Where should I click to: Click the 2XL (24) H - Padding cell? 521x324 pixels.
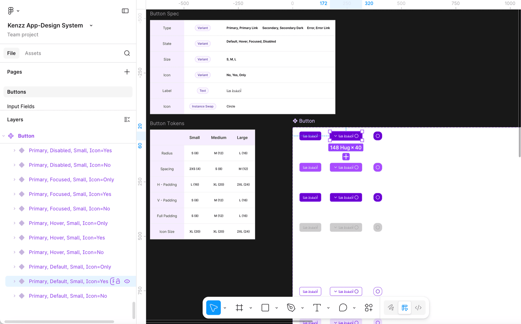[243, 184]
